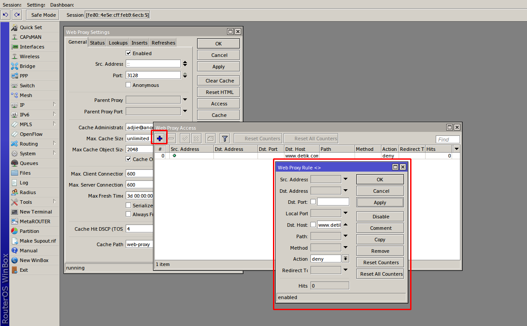
Task: Click Clear Cache in Web Proxy Settings
Action: (218, 81)
